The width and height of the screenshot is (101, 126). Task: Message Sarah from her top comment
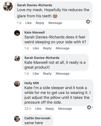pyautogui.click(x=55, y=23)
